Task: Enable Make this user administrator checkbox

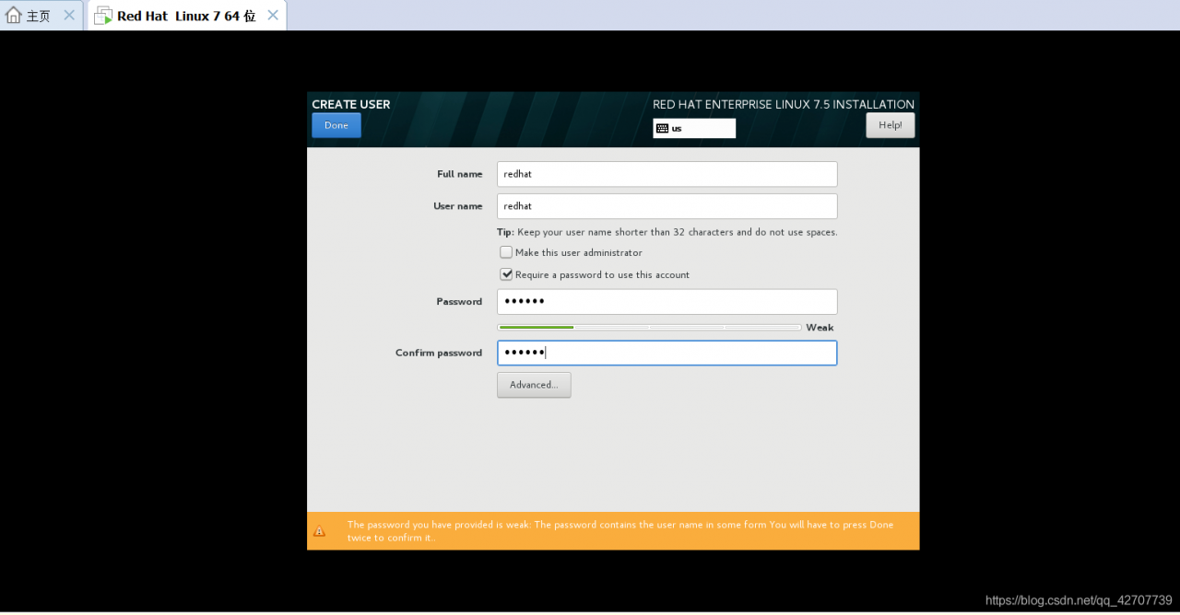Action: [x=506, y=252]
